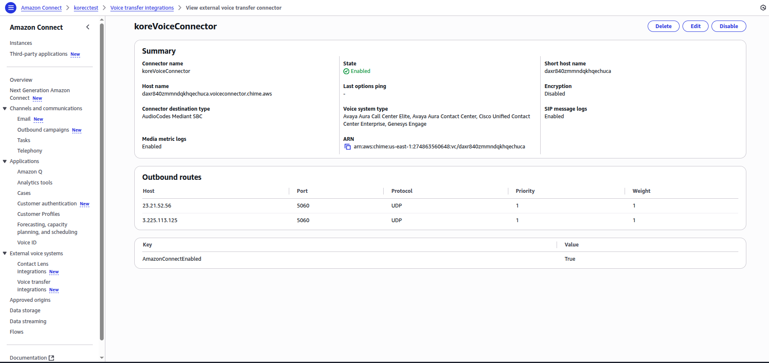Viewport: 769px width, 363px height.
Task: Click the Enabled state status
Action: tap(357, 71)
